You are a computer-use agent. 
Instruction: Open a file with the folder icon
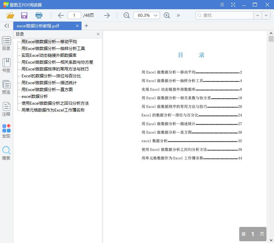(10, 15)
